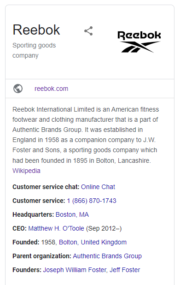The height and width of the screenshot is (285, 186).
Task: Click the Bolton founding location link
Action: tap(69, 242)
